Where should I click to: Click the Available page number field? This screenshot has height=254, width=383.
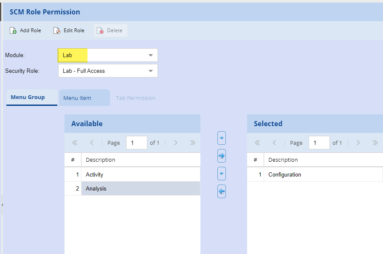point(136,143)
